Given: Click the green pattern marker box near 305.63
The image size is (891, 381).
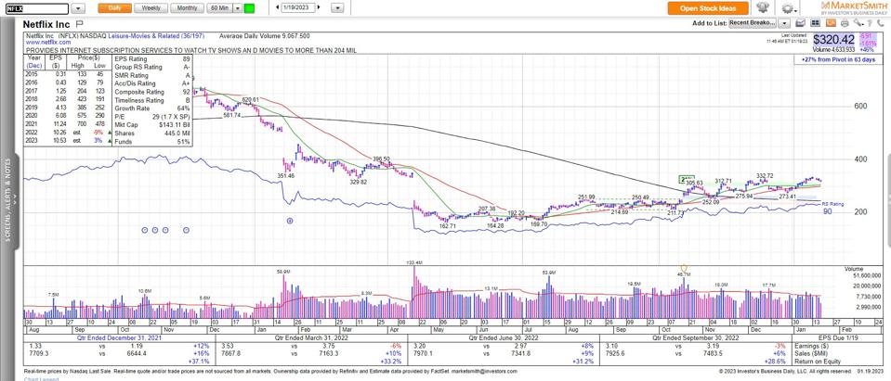Looking at the screenshot, I should coord(686,179).
